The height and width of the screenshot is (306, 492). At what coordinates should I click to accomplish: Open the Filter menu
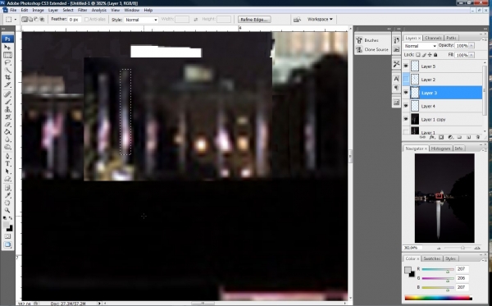pyautogui.click(x=82, y=10)
